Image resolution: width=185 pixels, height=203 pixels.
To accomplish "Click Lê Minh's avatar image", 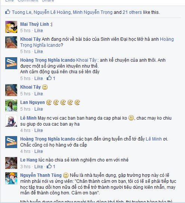I will coord(11,121).
